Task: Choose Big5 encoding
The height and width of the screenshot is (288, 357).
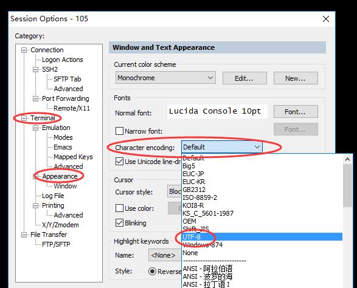Action: tap(262, 166)
